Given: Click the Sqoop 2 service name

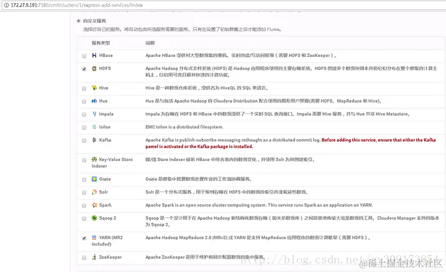Looking at the screenshot, I should [107, 218].
